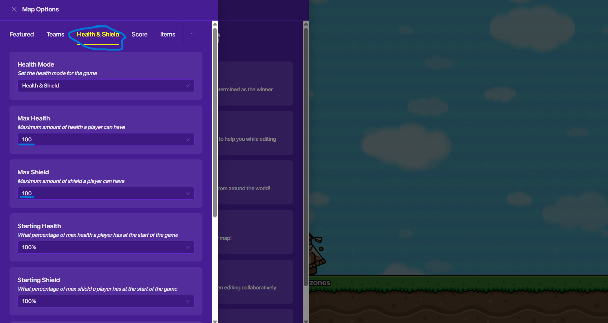This screenshot has width=608, height=323.
Task: Close the Map Options panel
Action: tap(14, 9)
